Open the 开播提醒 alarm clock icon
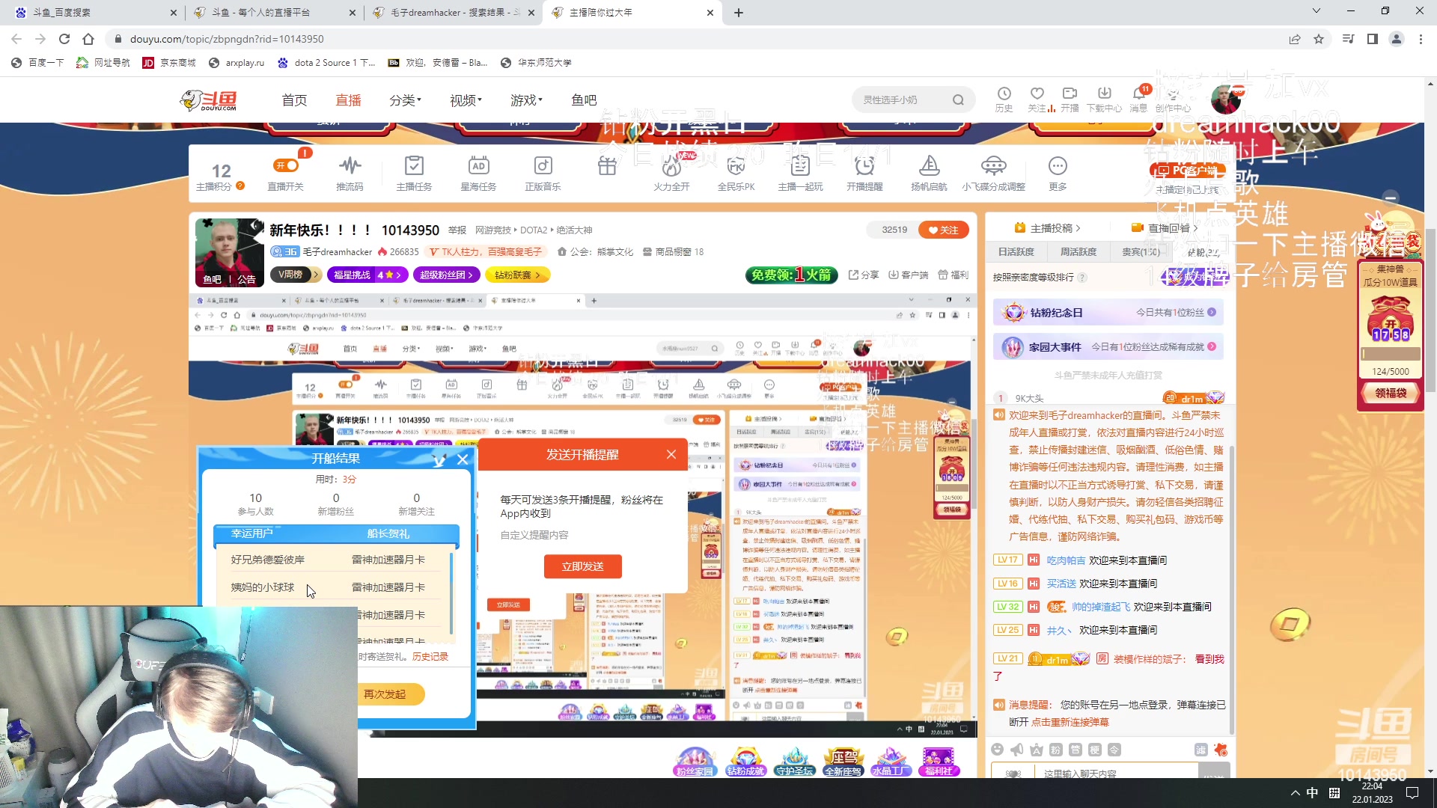Viewport: 1437px width, 808px height. click(x=864, y=166)
